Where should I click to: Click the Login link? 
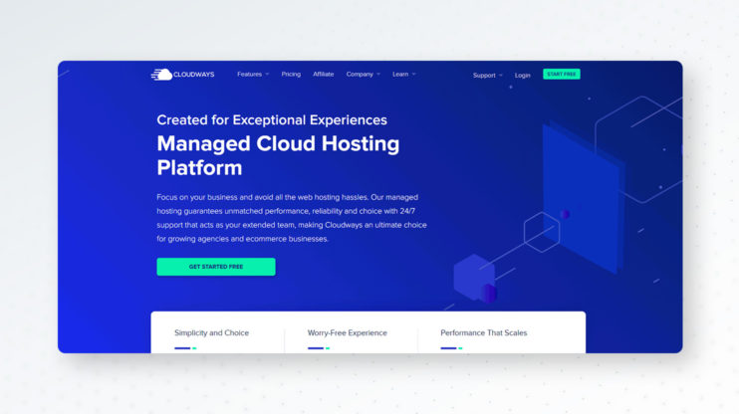tap(522, 76)
